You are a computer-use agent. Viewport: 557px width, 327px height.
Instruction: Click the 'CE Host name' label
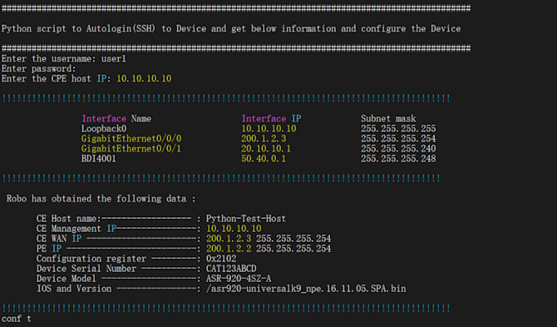click(68, 218)
